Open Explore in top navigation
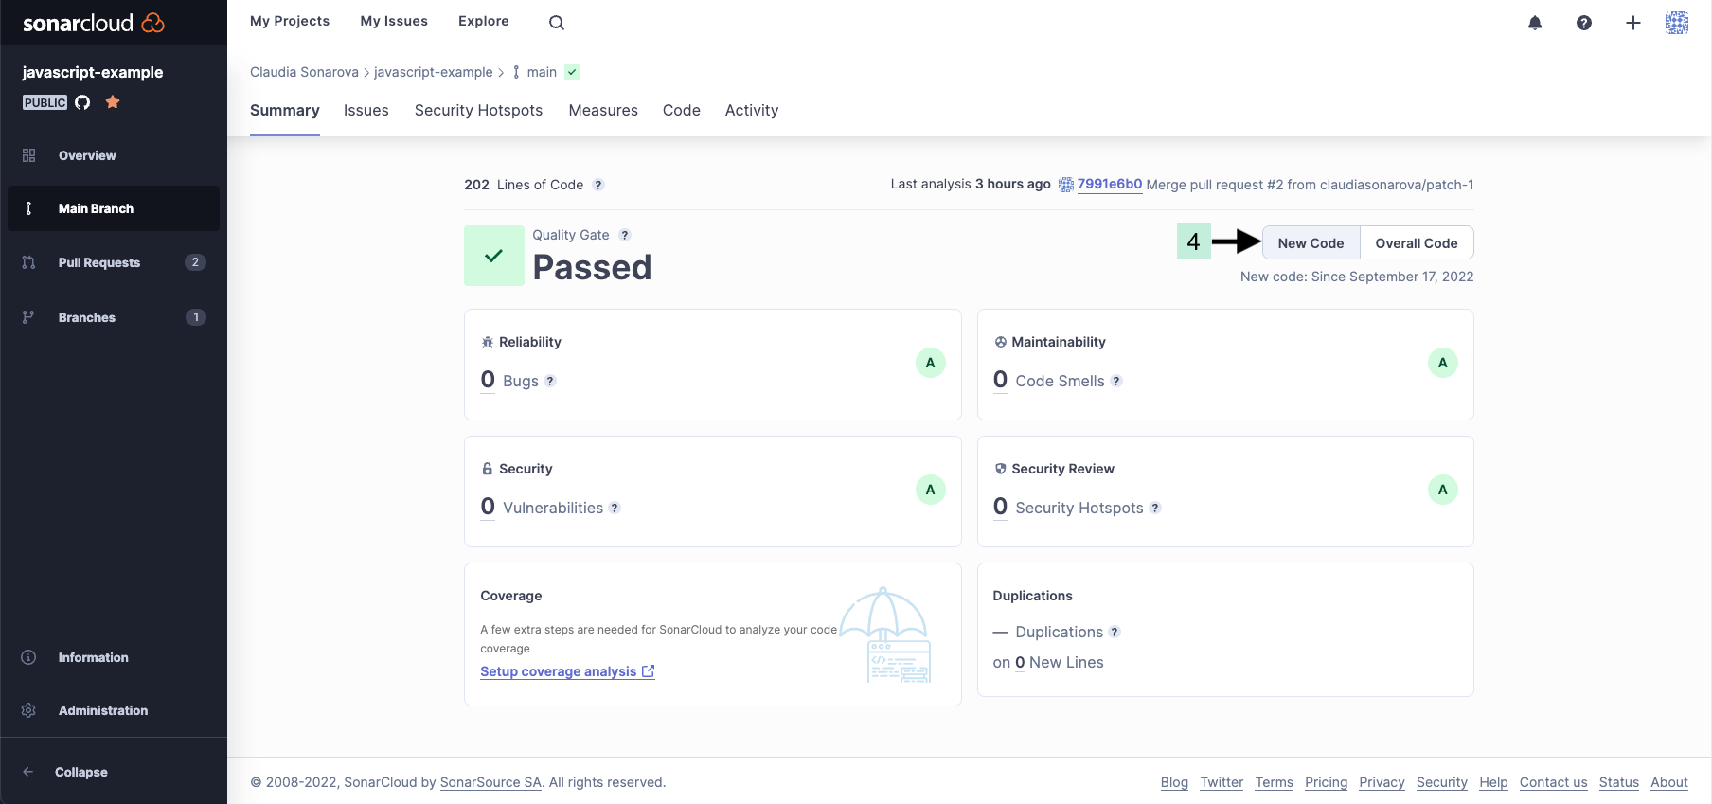This screenshot has height=804, width=1712. pos(484,21)
